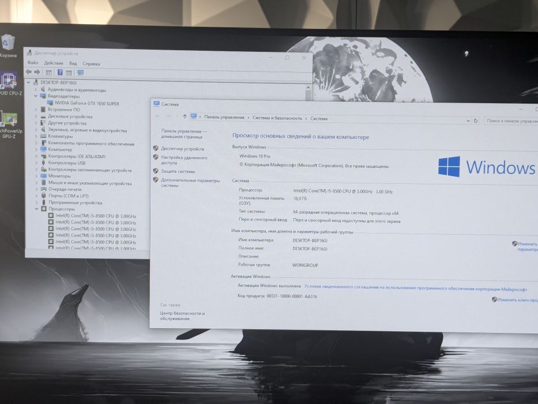Select Контроллеры запоминающих устройств entry
Screen dimensions: 538x404
pos(90,170)
